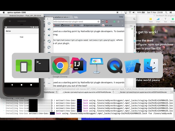Click Keynote Table toolbar button
Screen dimensions: 175x131
point(151,20)
